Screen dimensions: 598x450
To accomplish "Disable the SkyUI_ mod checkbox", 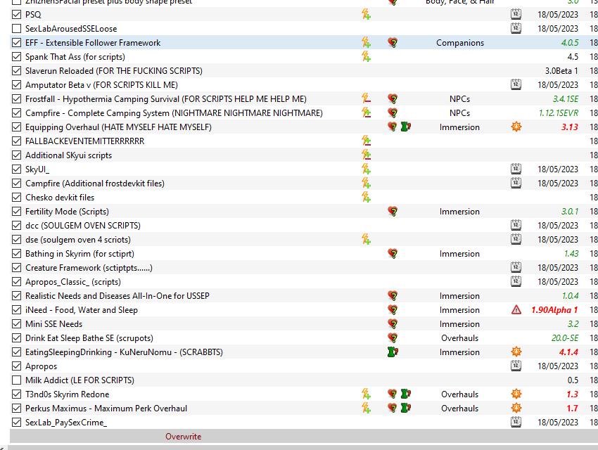I will (x=16, y=169).
